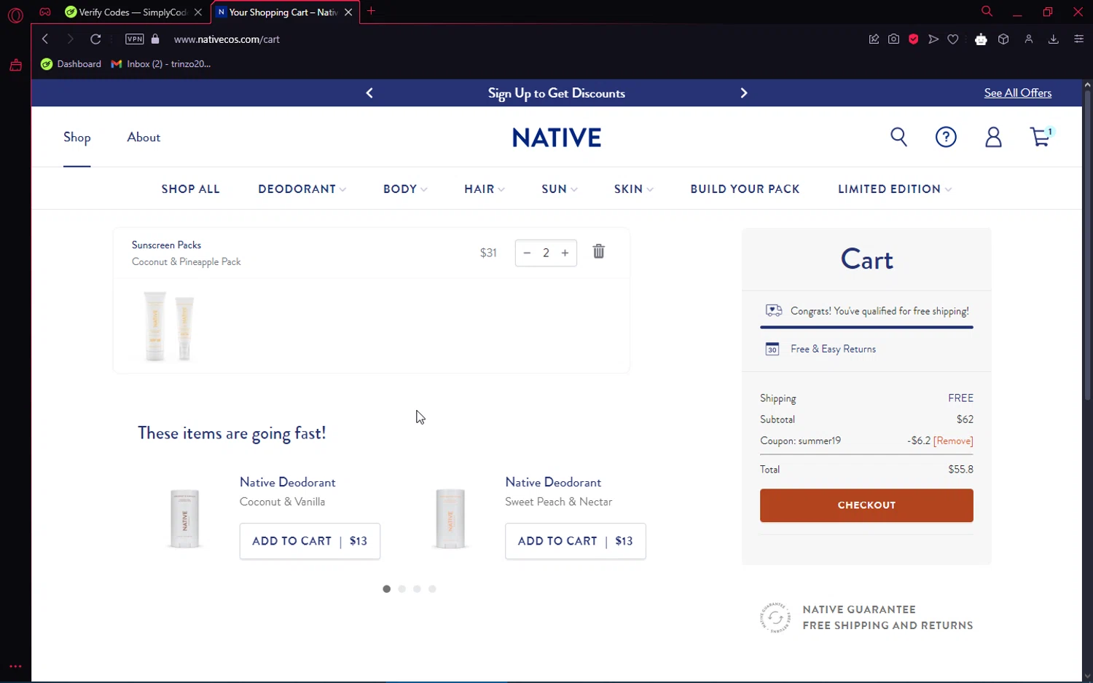1093x683 pixels.
Task: Show next promo banner message
Action: click(x=744, y=92)
